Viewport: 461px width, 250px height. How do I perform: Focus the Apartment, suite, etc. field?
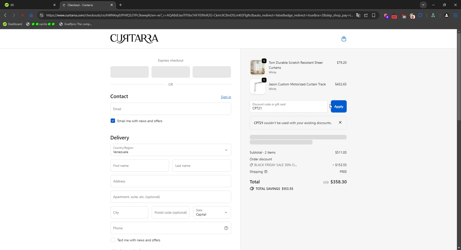pos(171,197)
